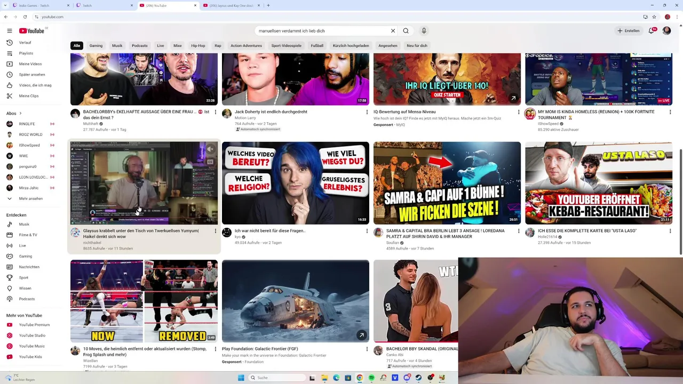Open options for SAMRA & CAPITAL BRA video

pyautogui.click(x=519, y=231)
